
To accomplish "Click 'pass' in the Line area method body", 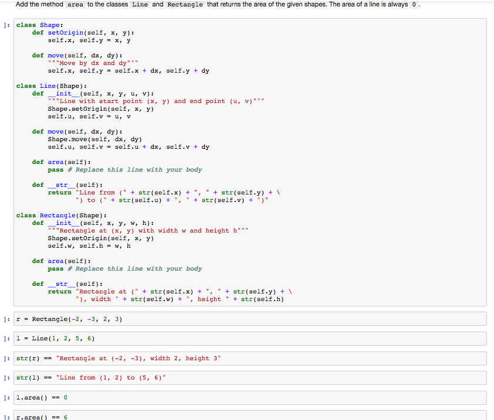I will pyautogui.click(x=56, y=170).
